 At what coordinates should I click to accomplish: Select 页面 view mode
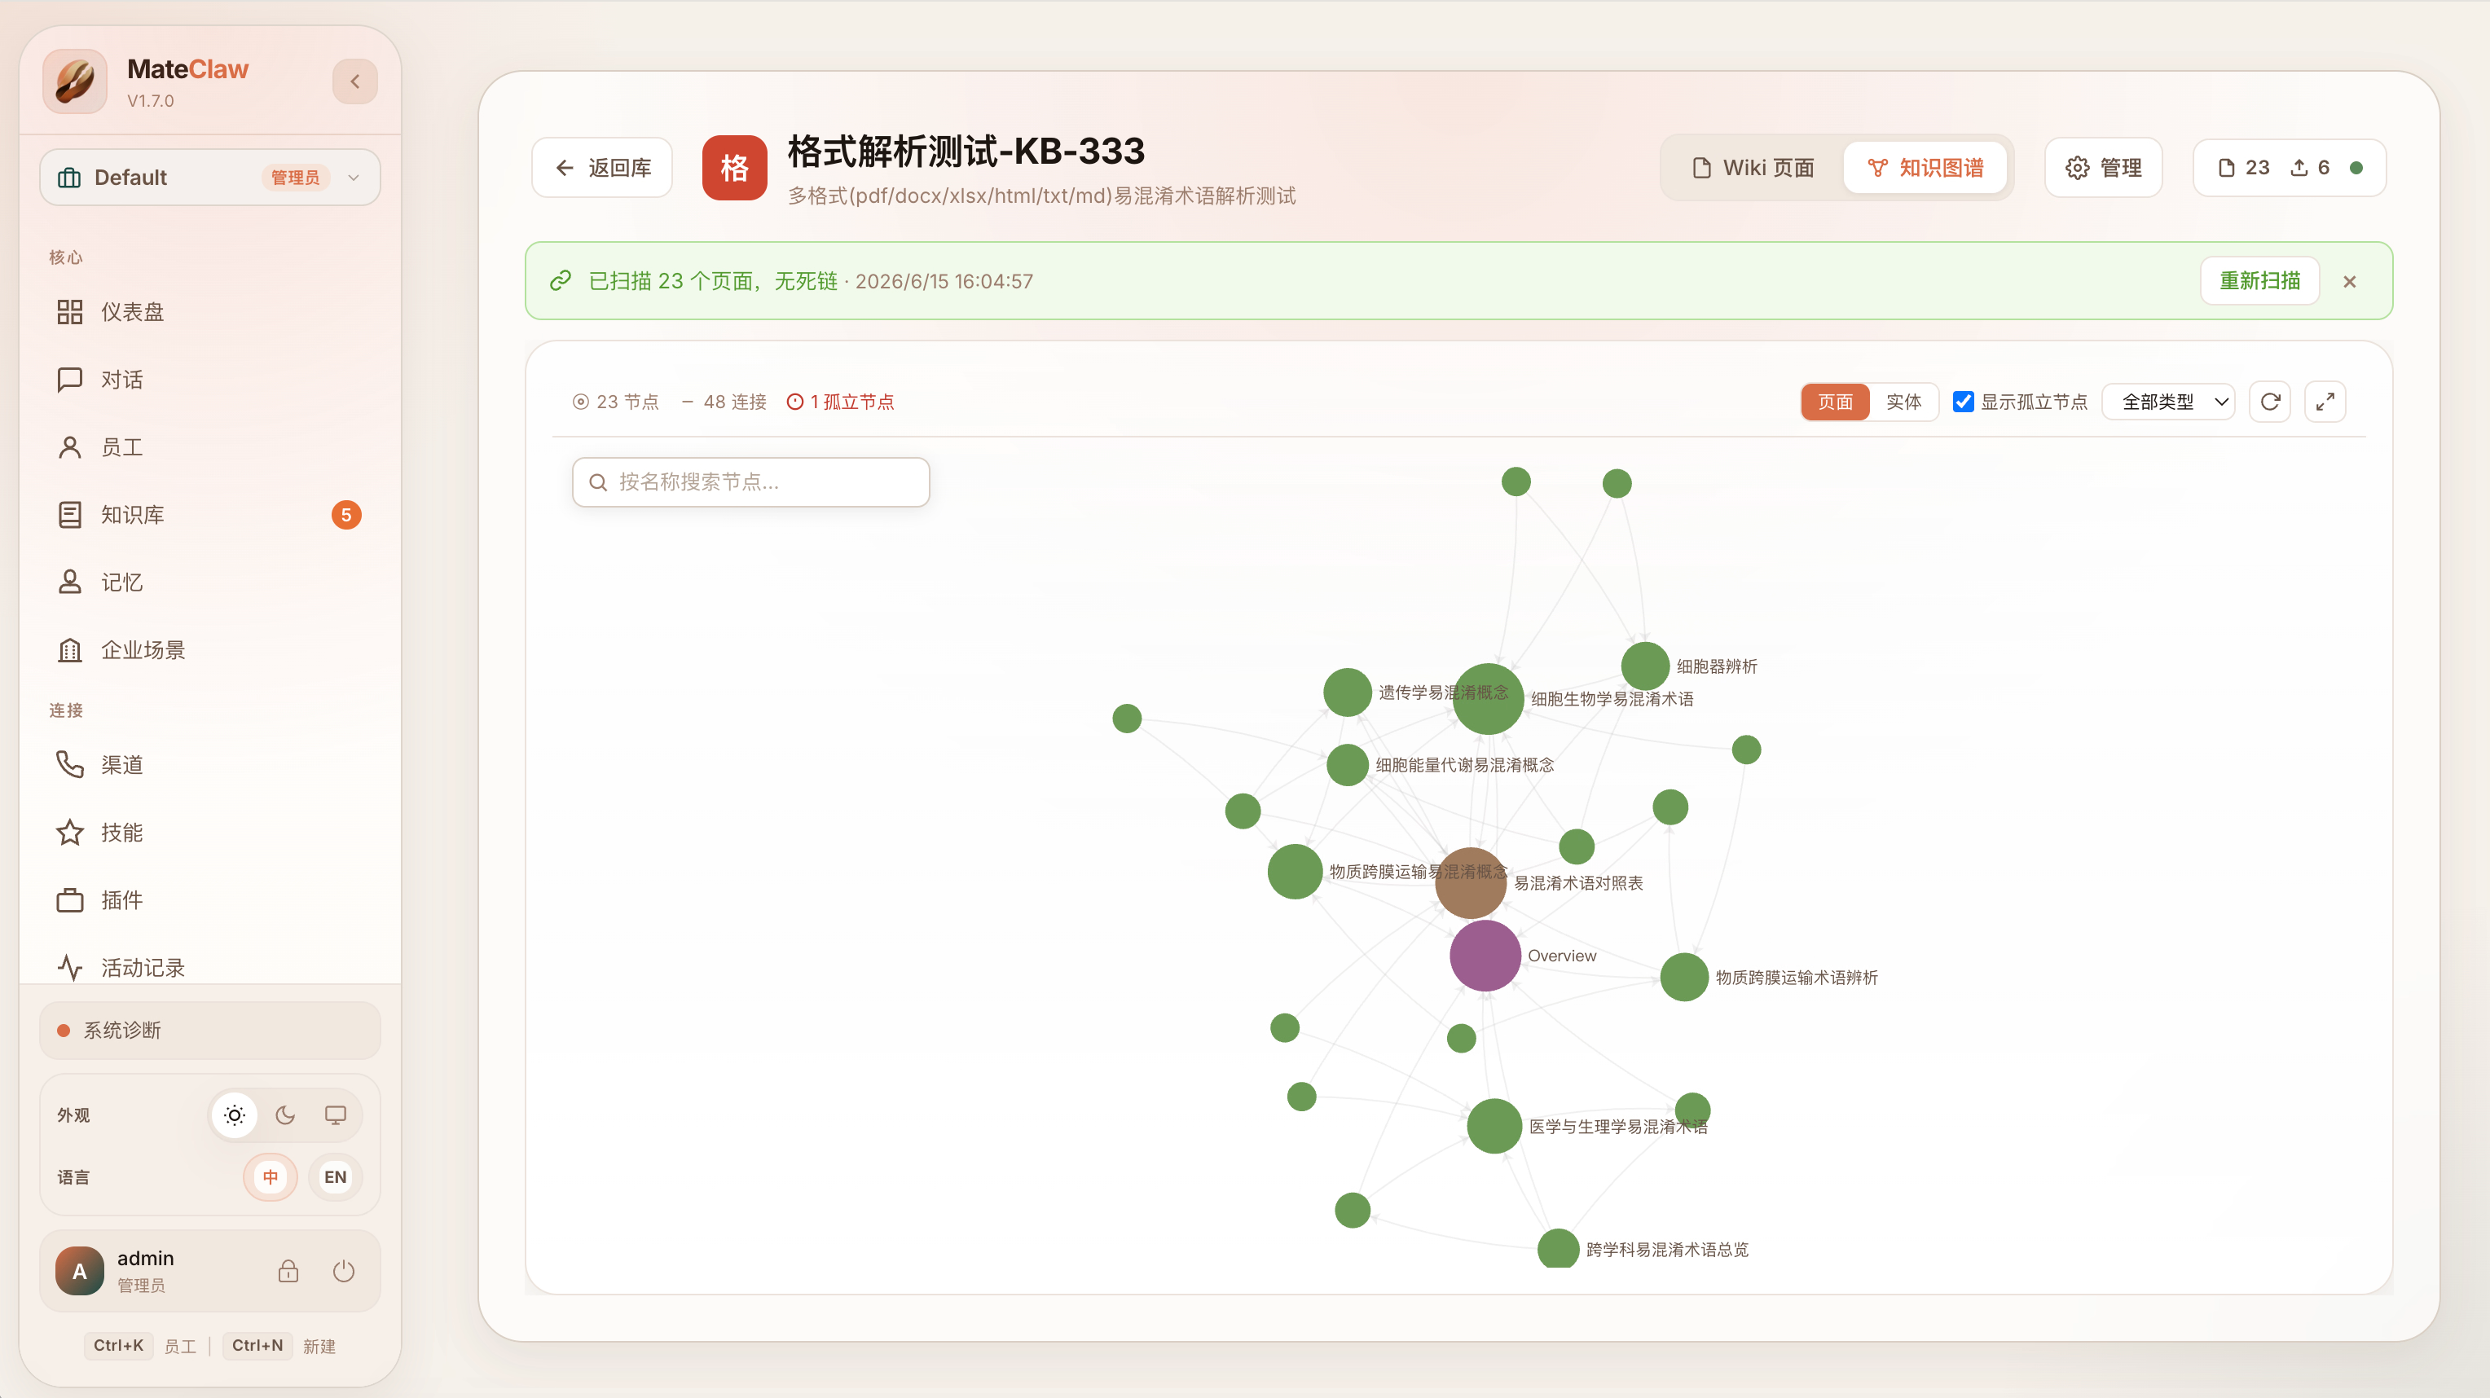[1835, 401]
